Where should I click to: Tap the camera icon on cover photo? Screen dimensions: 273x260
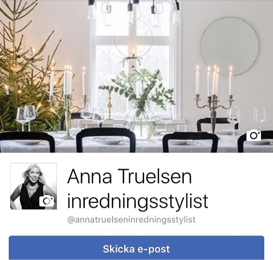pyautogui.click(x=254, y=135)
